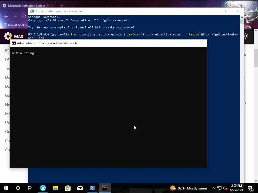Close the Change Windows Edition window
The height and width of the screenshot is (193, 258).
pyautogui.click(x=201, y=43)
